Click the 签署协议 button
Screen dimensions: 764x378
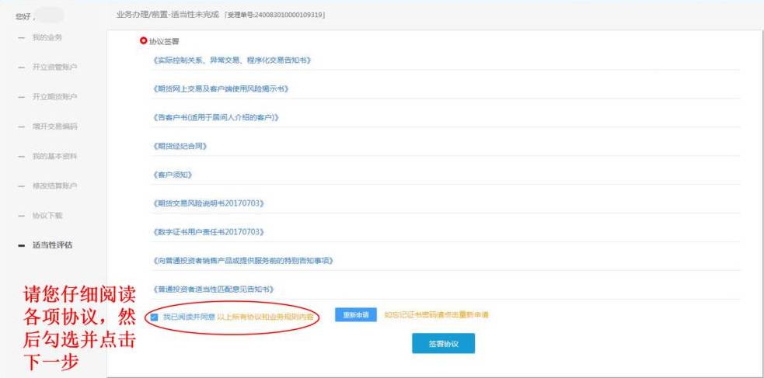[x=443, y=344]
